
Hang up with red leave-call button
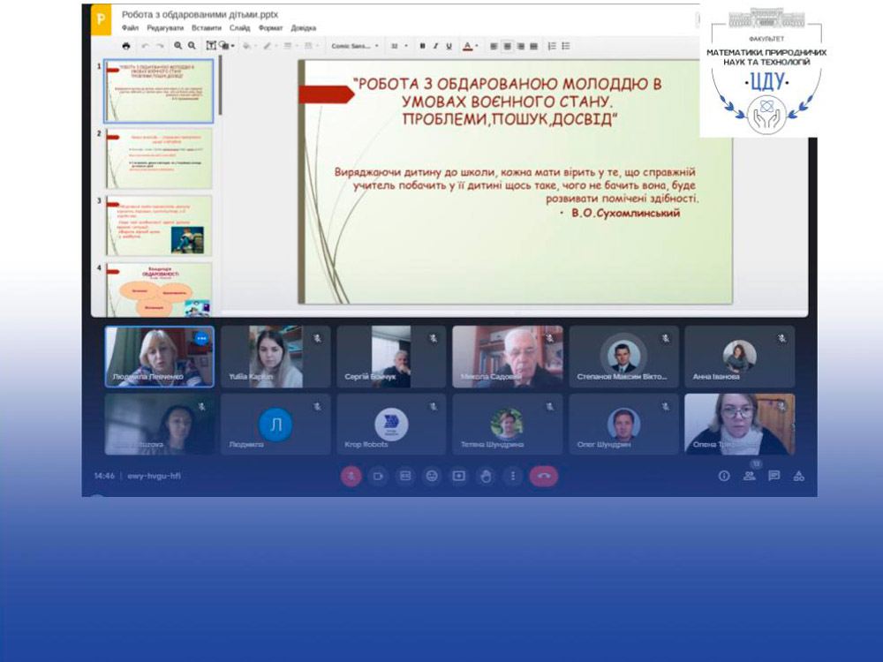point(543,476)
